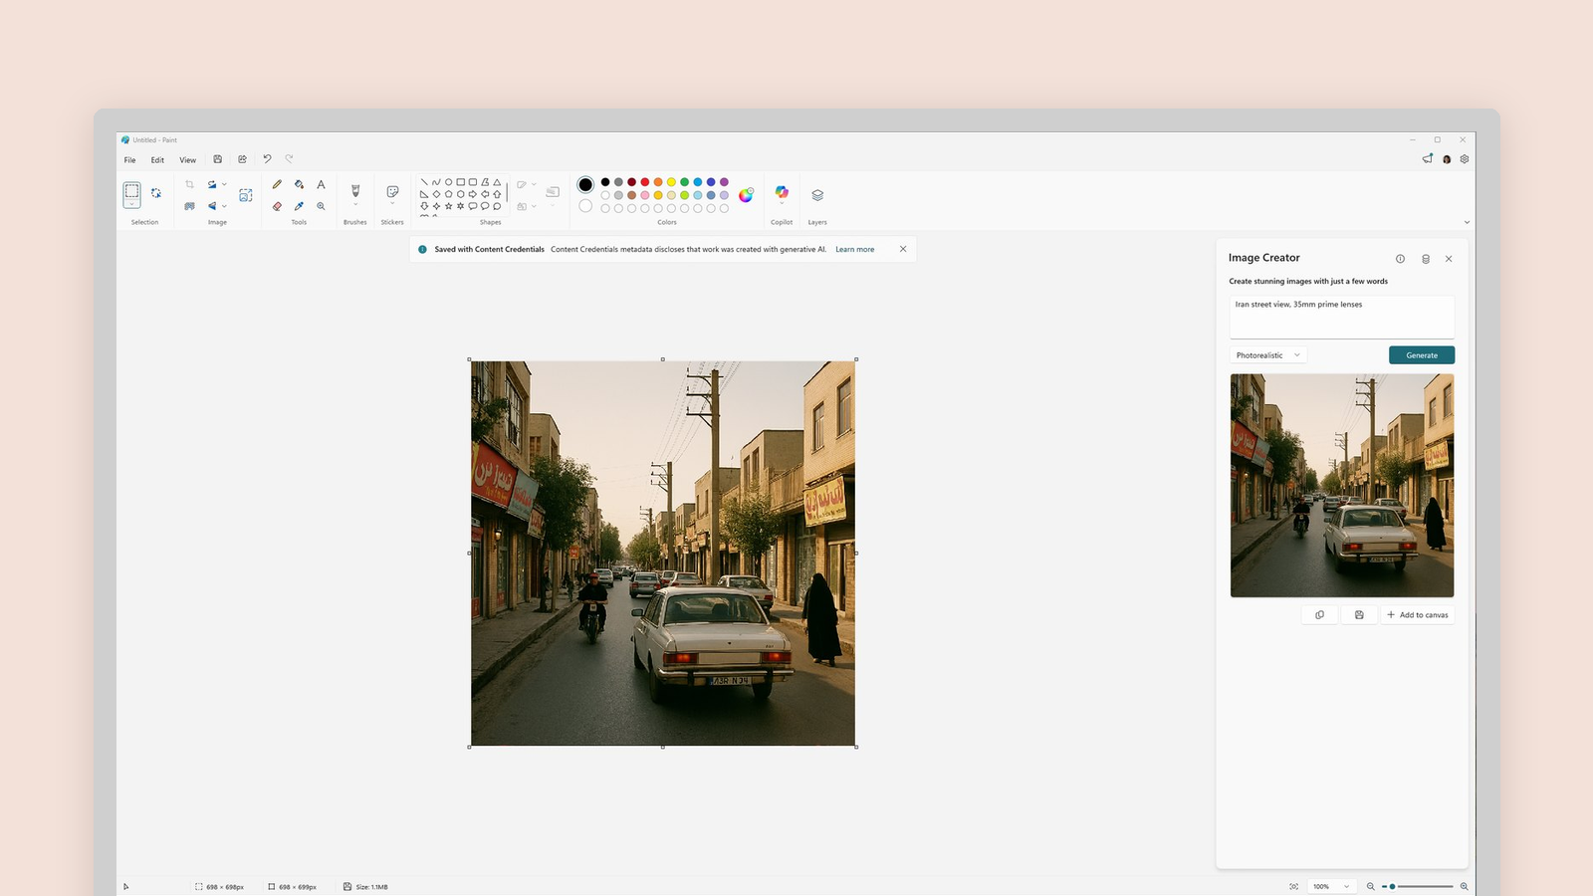
Task: Close the Image Creator panel
Action: pyautogui.click(x=1449, y=259)
